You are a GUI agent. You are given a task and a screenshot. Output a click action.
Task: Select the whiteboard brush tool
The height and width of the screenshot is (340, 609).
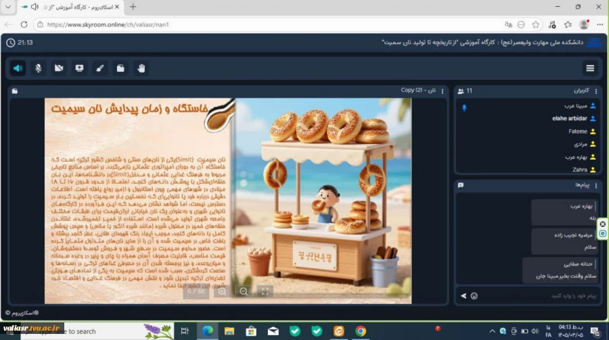100,68
